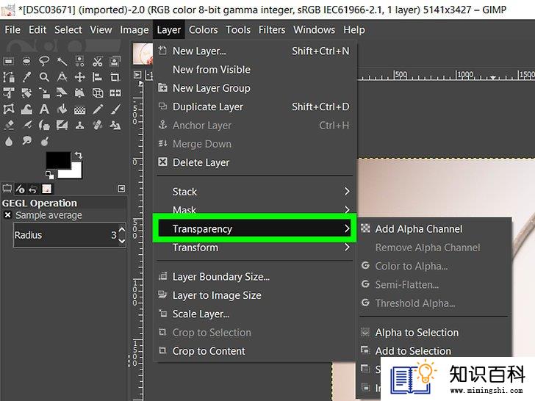The image size is (535, 401).
Task: Select the Unified Transform tool
Action: click(x=9, y=93)
